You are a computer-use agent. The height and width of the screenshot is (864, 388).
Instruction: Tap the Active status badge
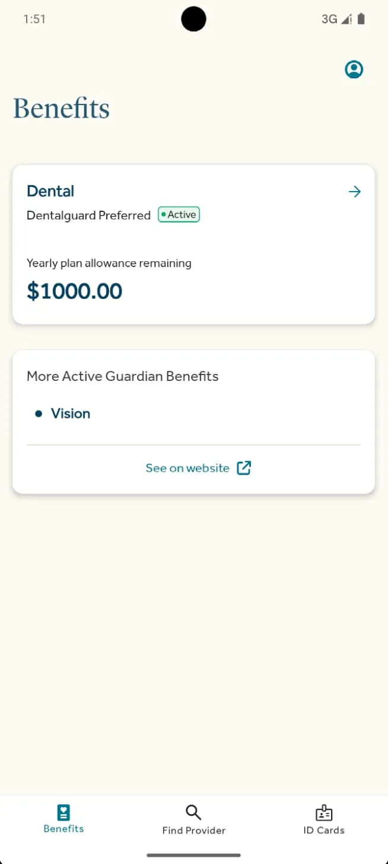tap(178, 214)
